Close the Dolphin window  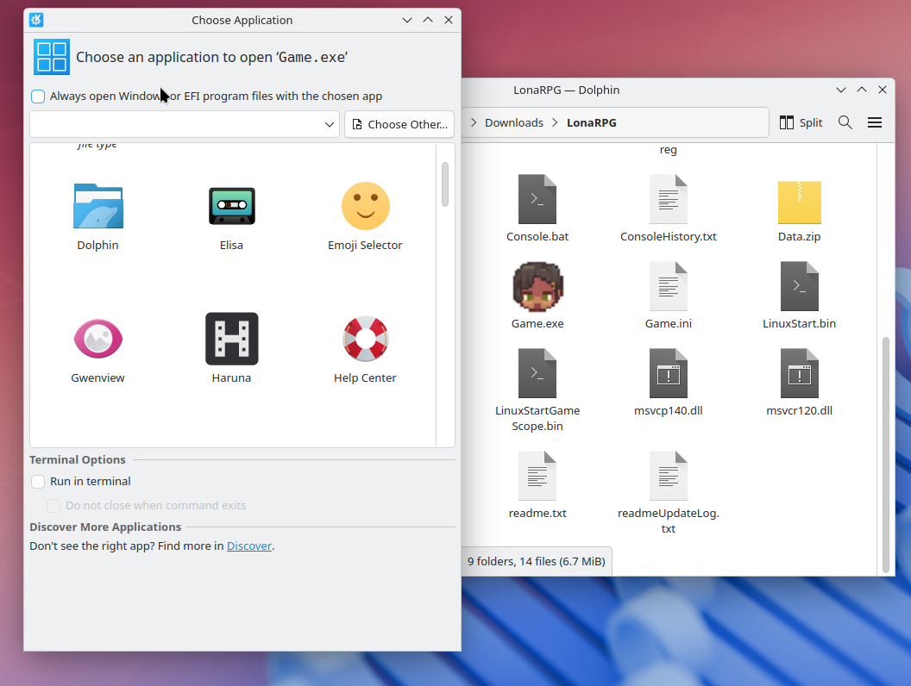click(x=883, y=90)
